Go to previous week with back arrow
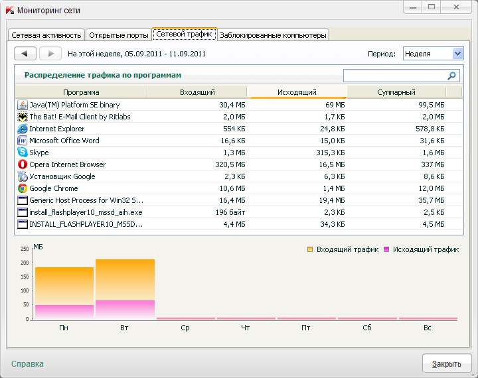The image size is (478, 378). [25, 54]
